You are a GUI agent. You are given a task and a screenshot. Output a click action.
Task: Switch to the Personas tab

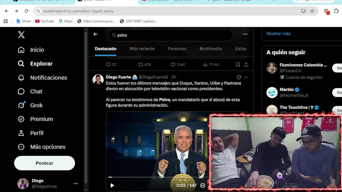[x=177, y=49]
